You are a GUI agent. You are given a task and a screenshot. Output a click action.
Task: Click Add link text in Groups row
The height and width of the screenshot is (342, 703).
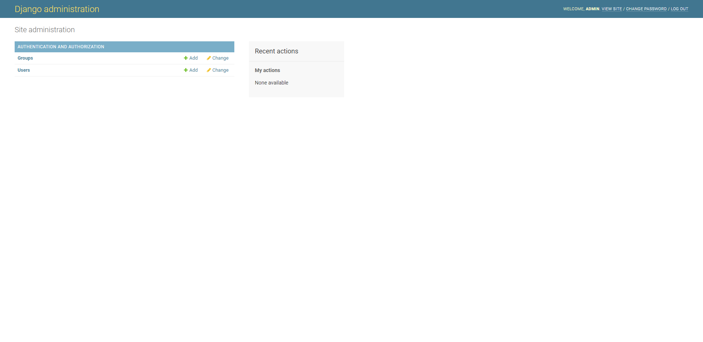[x=193, y=58]
